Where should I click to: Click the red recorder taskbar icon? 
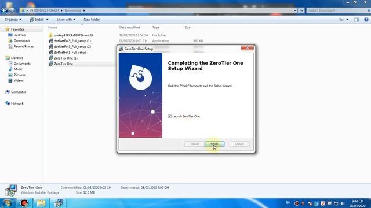click(24, 203)
